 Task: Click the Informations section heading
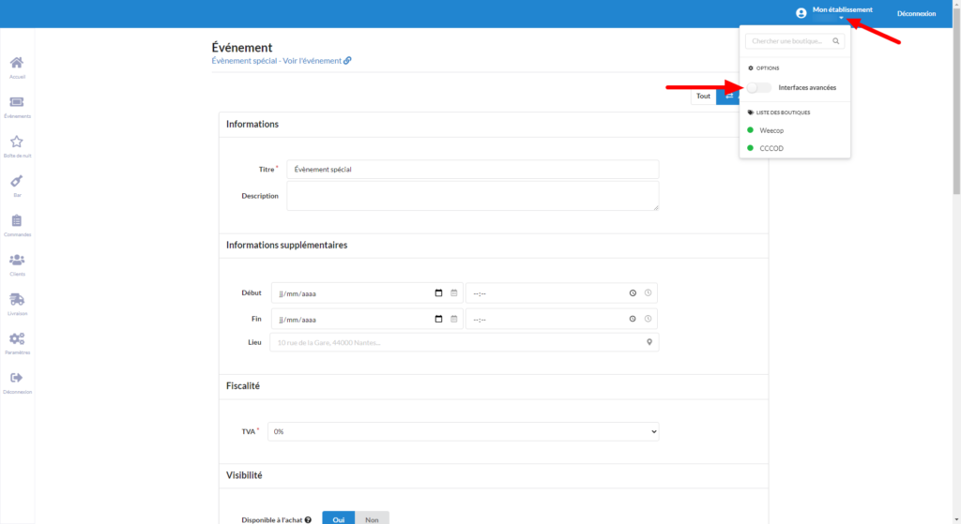(252, 125)
